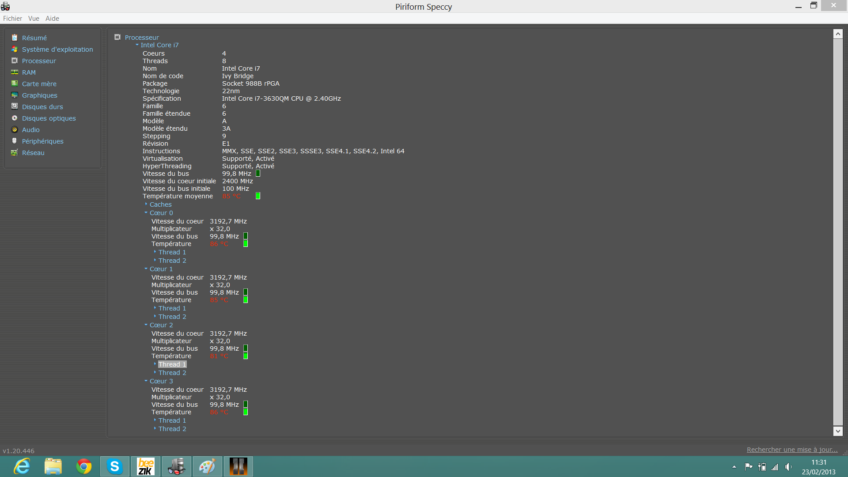This screenshot has width=848, height=477.
Task: Click the Réseau network icon
Action: pyautogui.click(x=15, y=152)
